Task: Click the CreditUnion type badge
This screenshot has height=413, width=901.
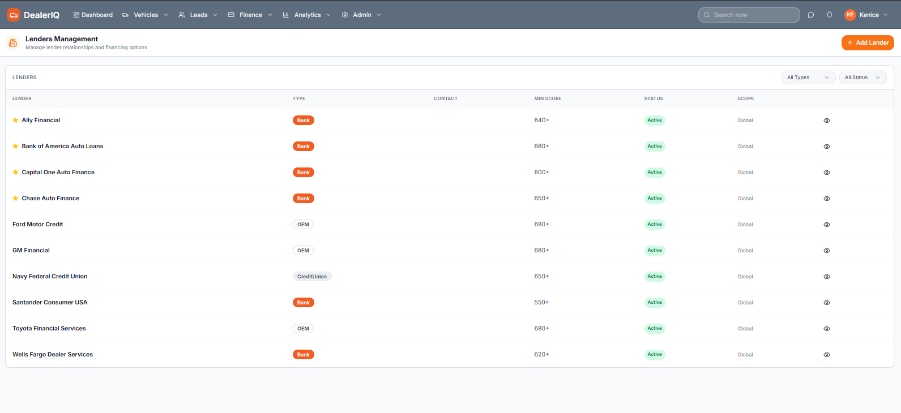Action: [312, 277]
